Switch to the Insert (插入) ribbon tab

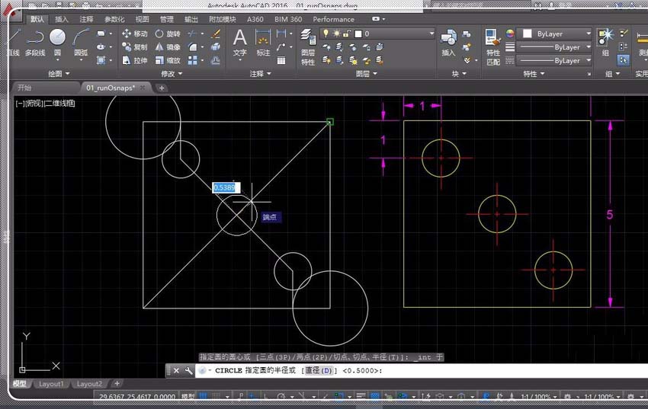62,19
